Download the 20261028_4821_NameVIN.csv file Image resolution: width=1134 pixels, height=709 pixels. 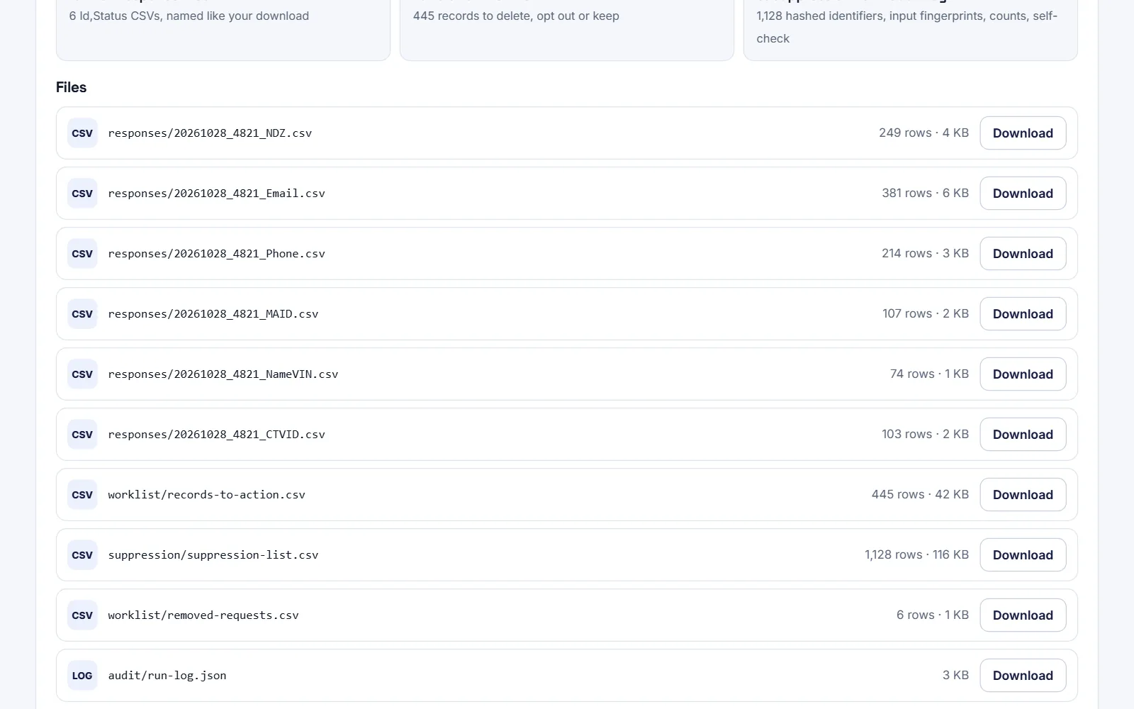tap(1023, 374)
